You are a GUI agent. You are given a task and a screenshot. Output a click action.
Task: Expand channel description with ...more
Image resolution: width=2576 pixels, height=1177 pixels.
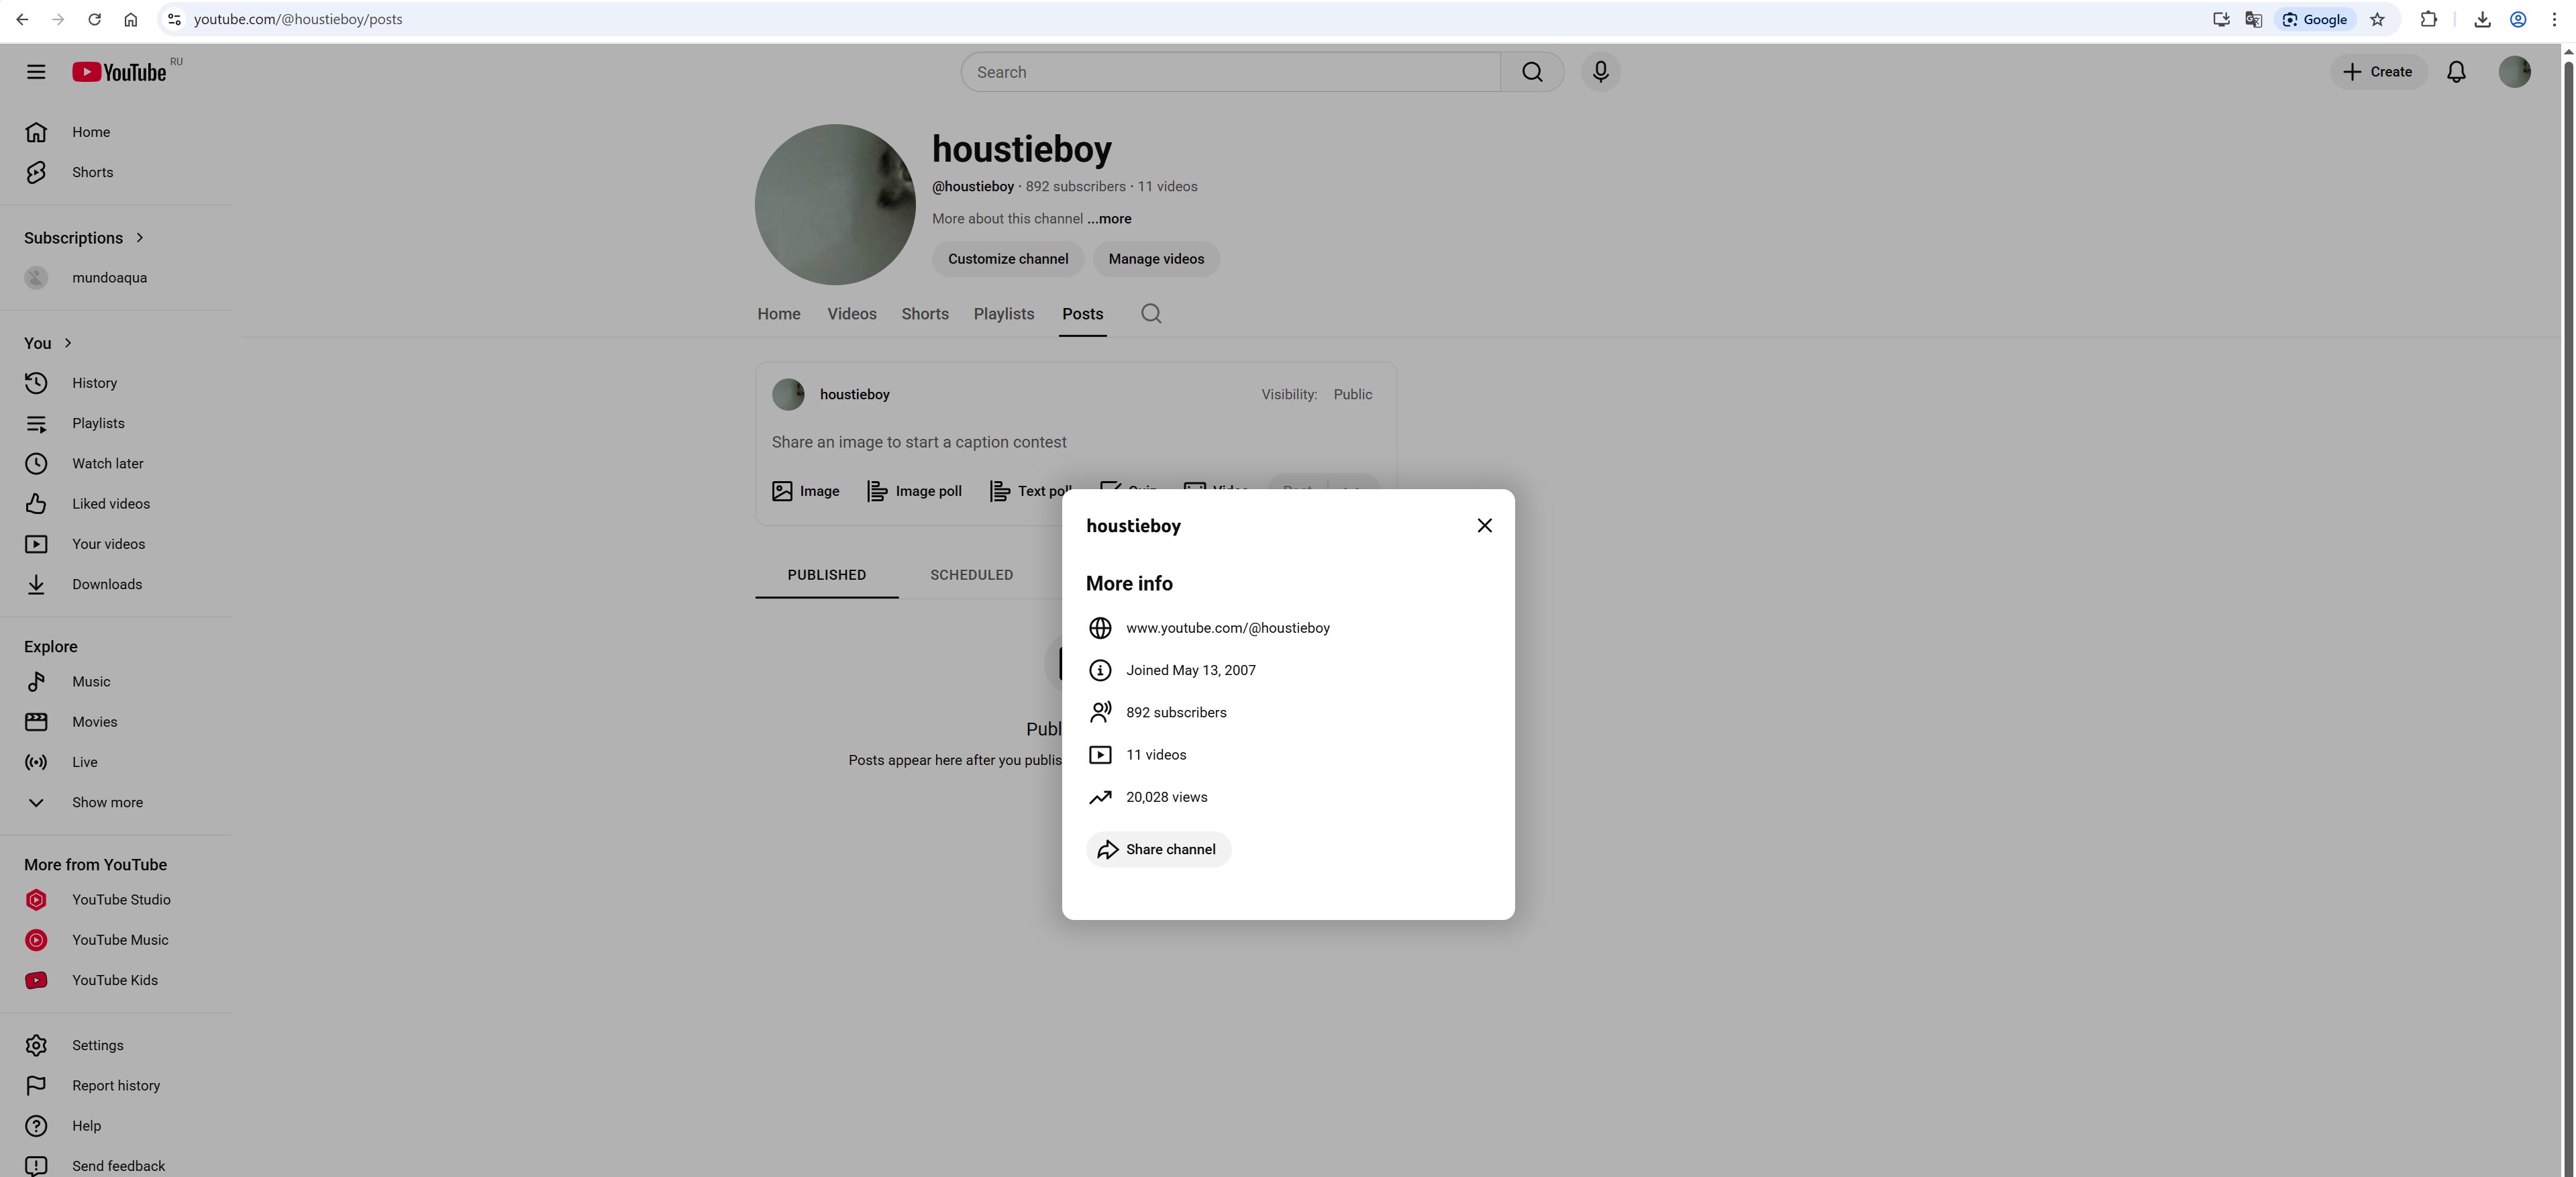1109,219
